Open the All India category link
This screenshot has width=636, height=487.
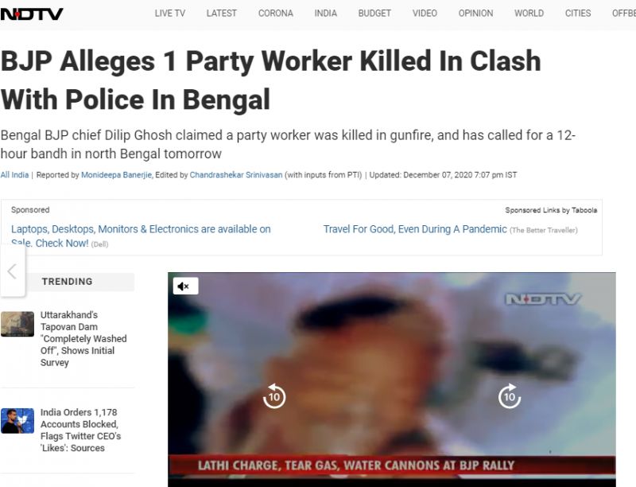coord(14,175)
